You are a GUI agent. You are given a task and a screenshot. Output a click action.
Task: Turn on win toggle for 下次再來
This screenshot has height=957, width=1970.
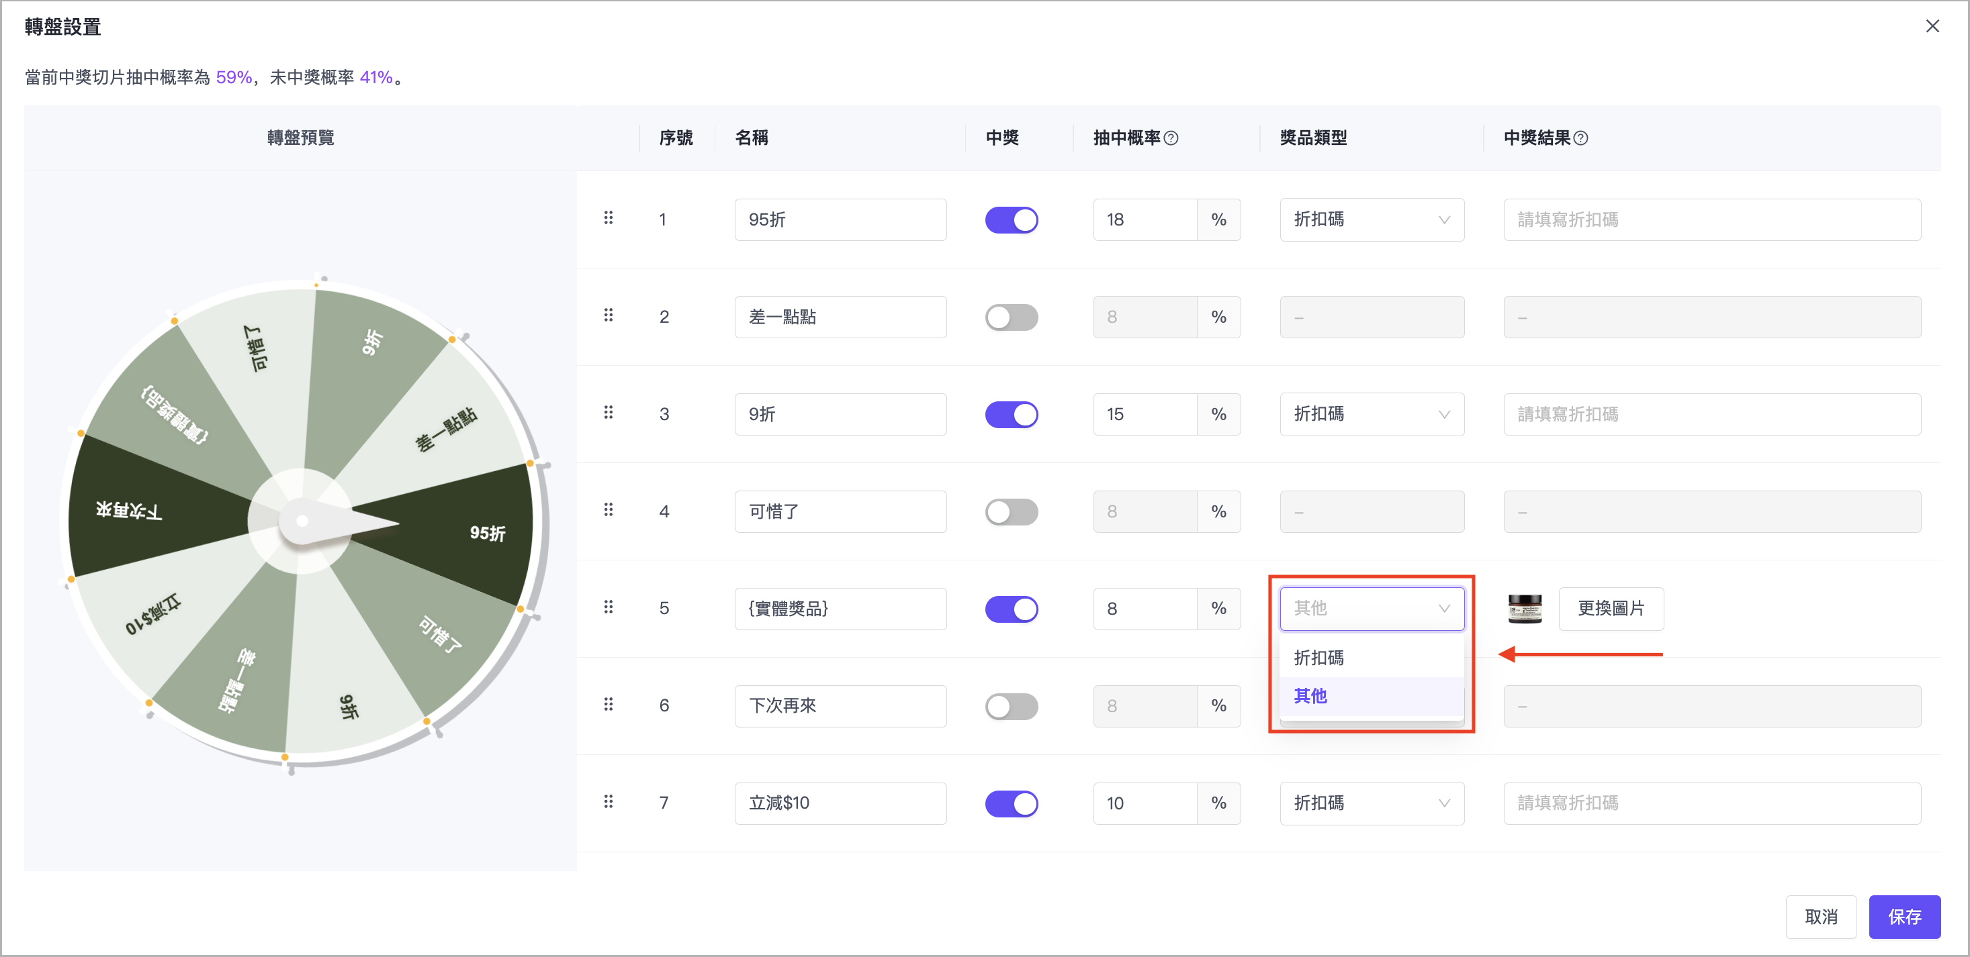pos(1011,706)
